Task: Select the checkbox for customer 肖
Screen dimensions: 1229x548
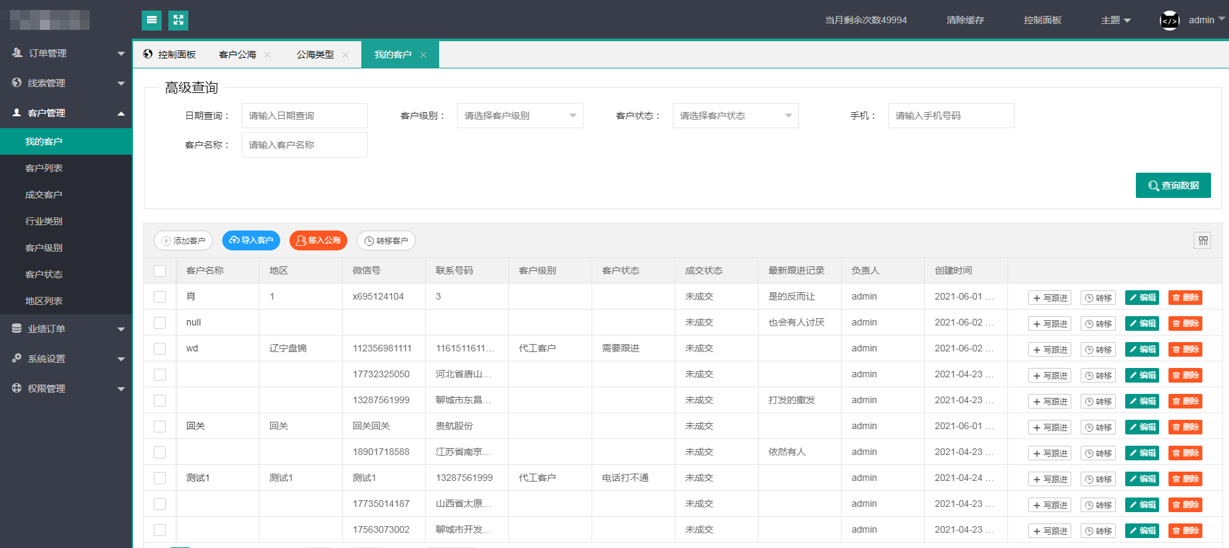Action: [160, 297]
